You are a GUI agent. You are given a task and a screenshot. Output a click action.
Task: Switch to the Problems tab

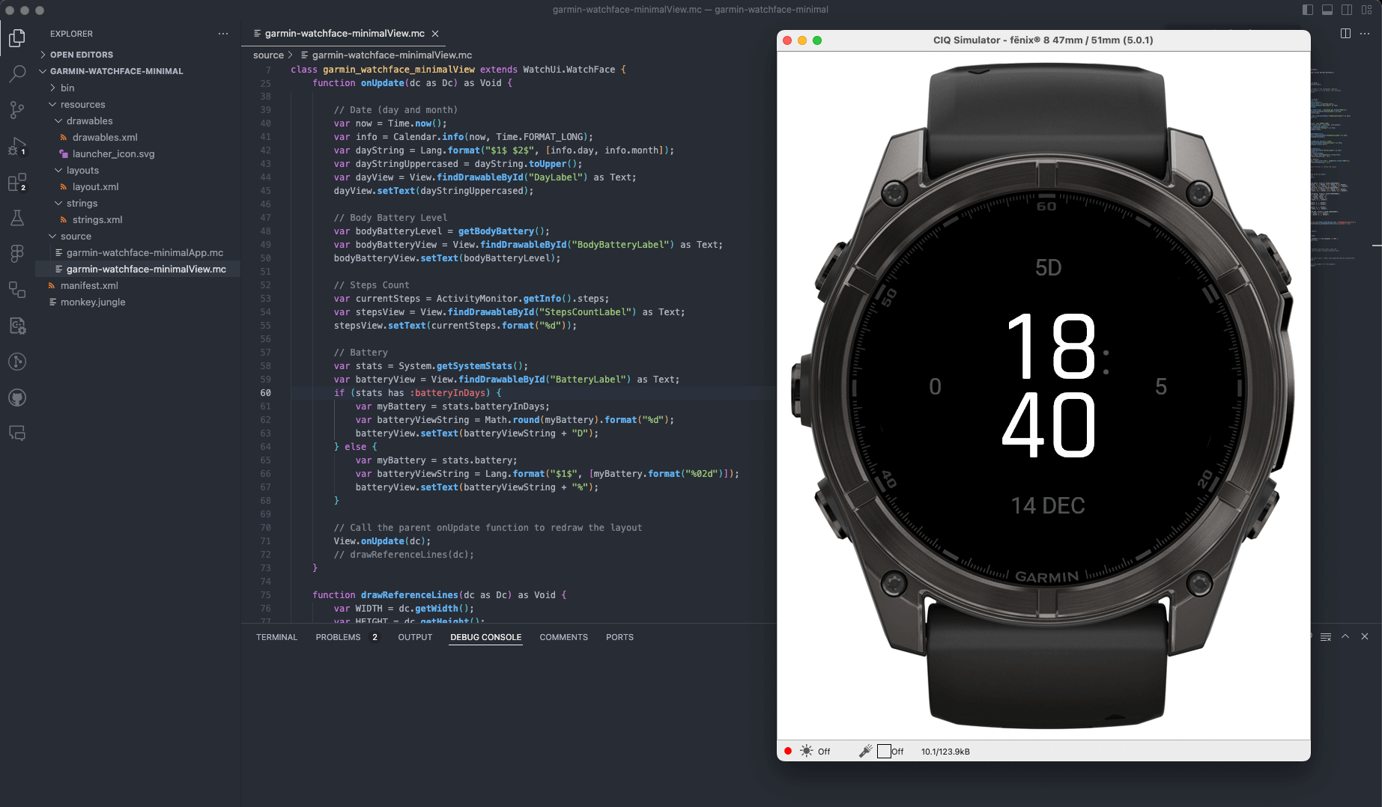pyautogui.click(x=338, y=637)
